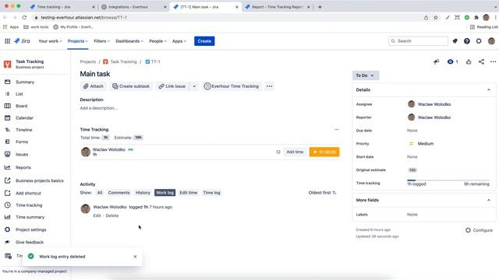The image size is (499, 280).
Task: Edit the logged 1h work entry
Action: 97,215
